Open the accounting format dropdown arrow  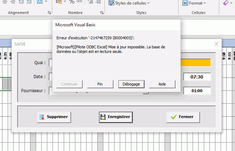point(65,1)
